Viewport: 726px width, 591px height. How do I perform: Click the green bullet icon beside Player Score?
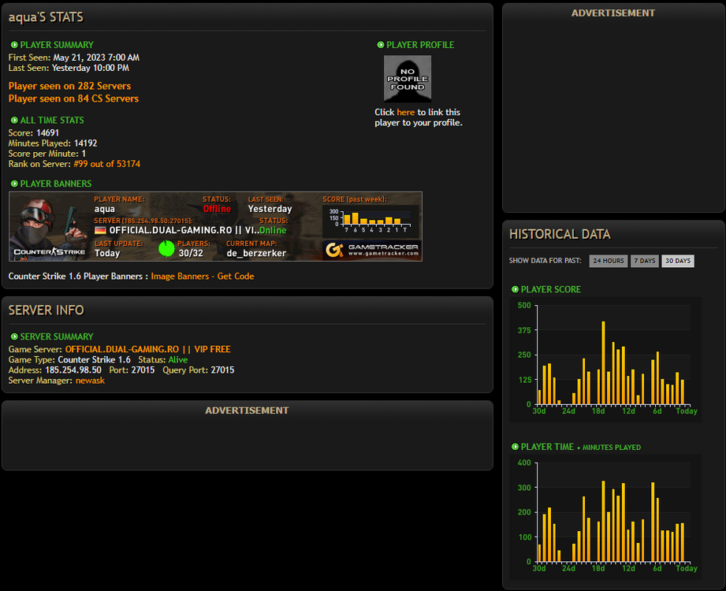tap(515, 289)
